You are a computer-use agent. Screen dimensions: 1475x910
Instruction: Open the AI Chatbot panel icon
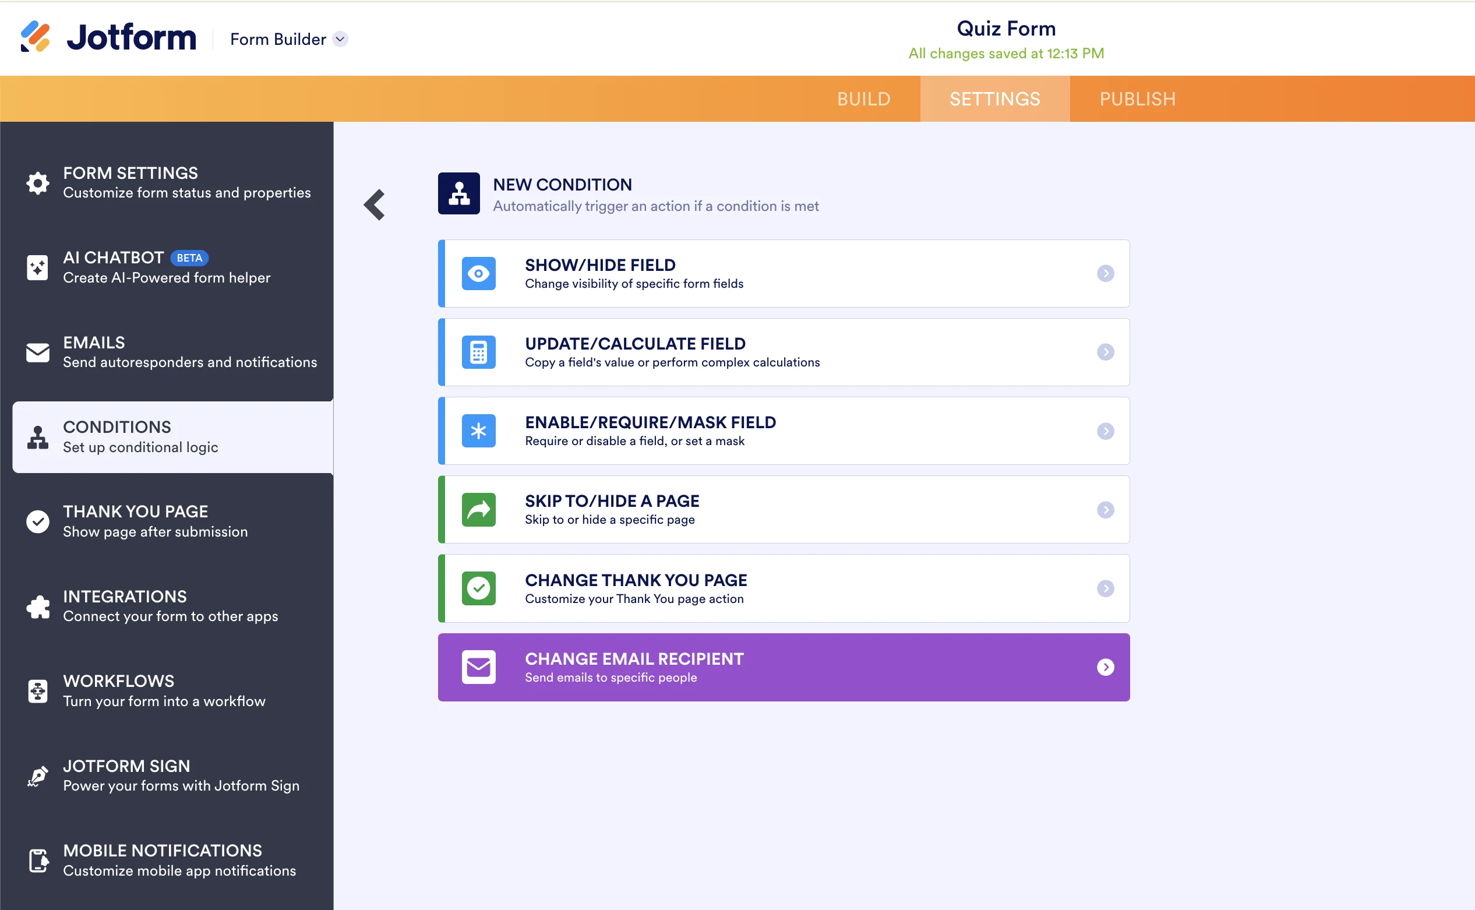tap(37, 267)
